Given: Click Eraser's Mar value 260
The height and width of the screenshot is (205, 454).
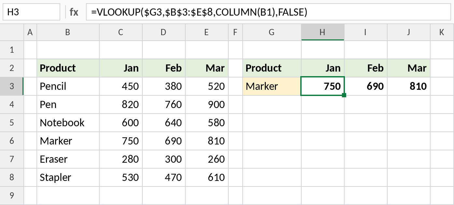Looking at the screenshot, I should click(x=207, y=159).
